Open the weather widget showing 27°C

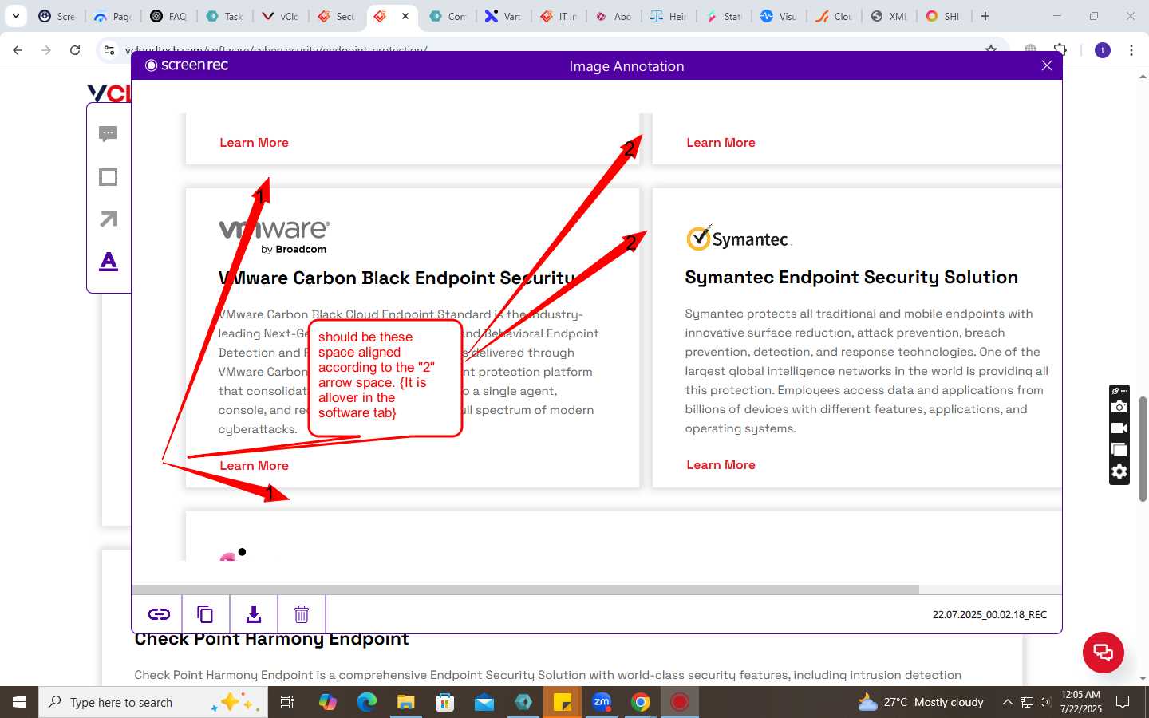pyautogui.click(x=920, y=702)
